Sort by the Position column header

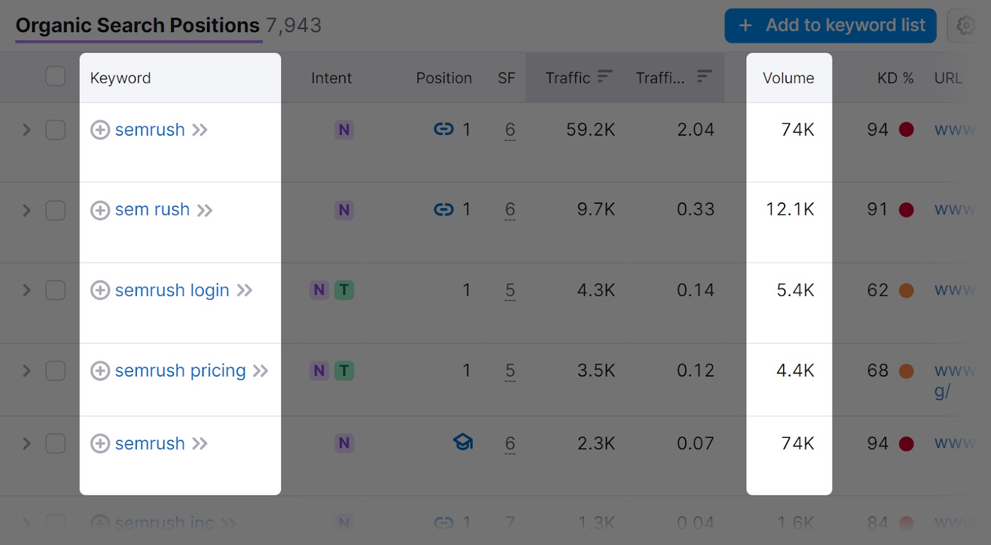tap(444, 78)
